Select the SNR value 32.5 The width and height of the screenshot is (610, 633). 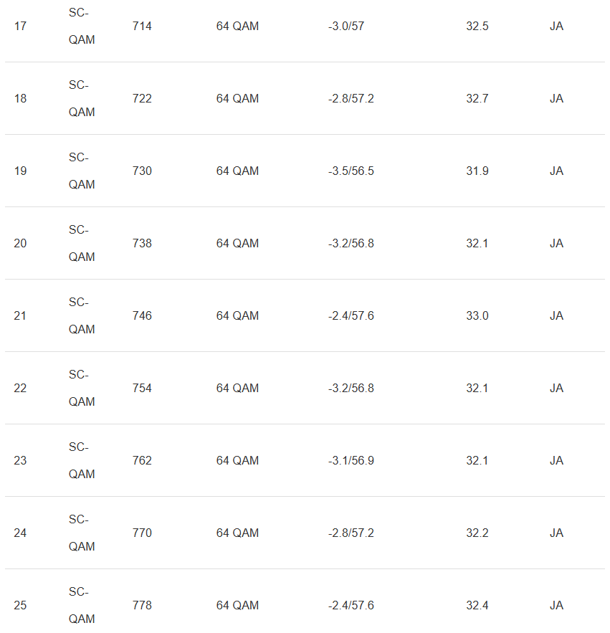tap(477, 27)
